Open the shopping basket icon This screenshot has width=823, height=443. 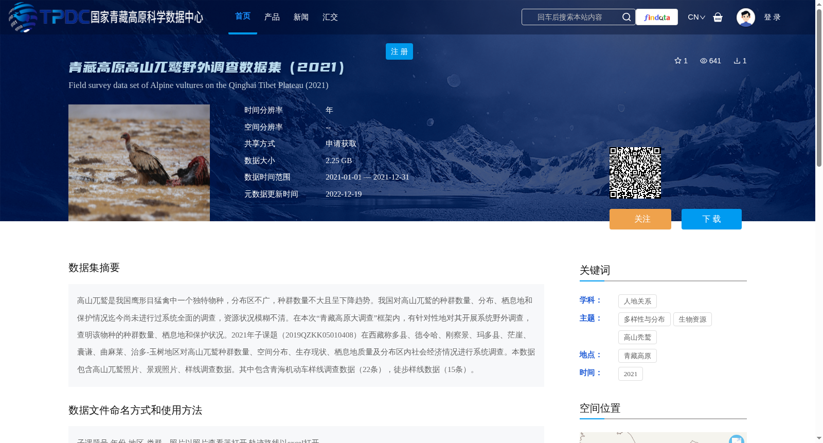718,17
